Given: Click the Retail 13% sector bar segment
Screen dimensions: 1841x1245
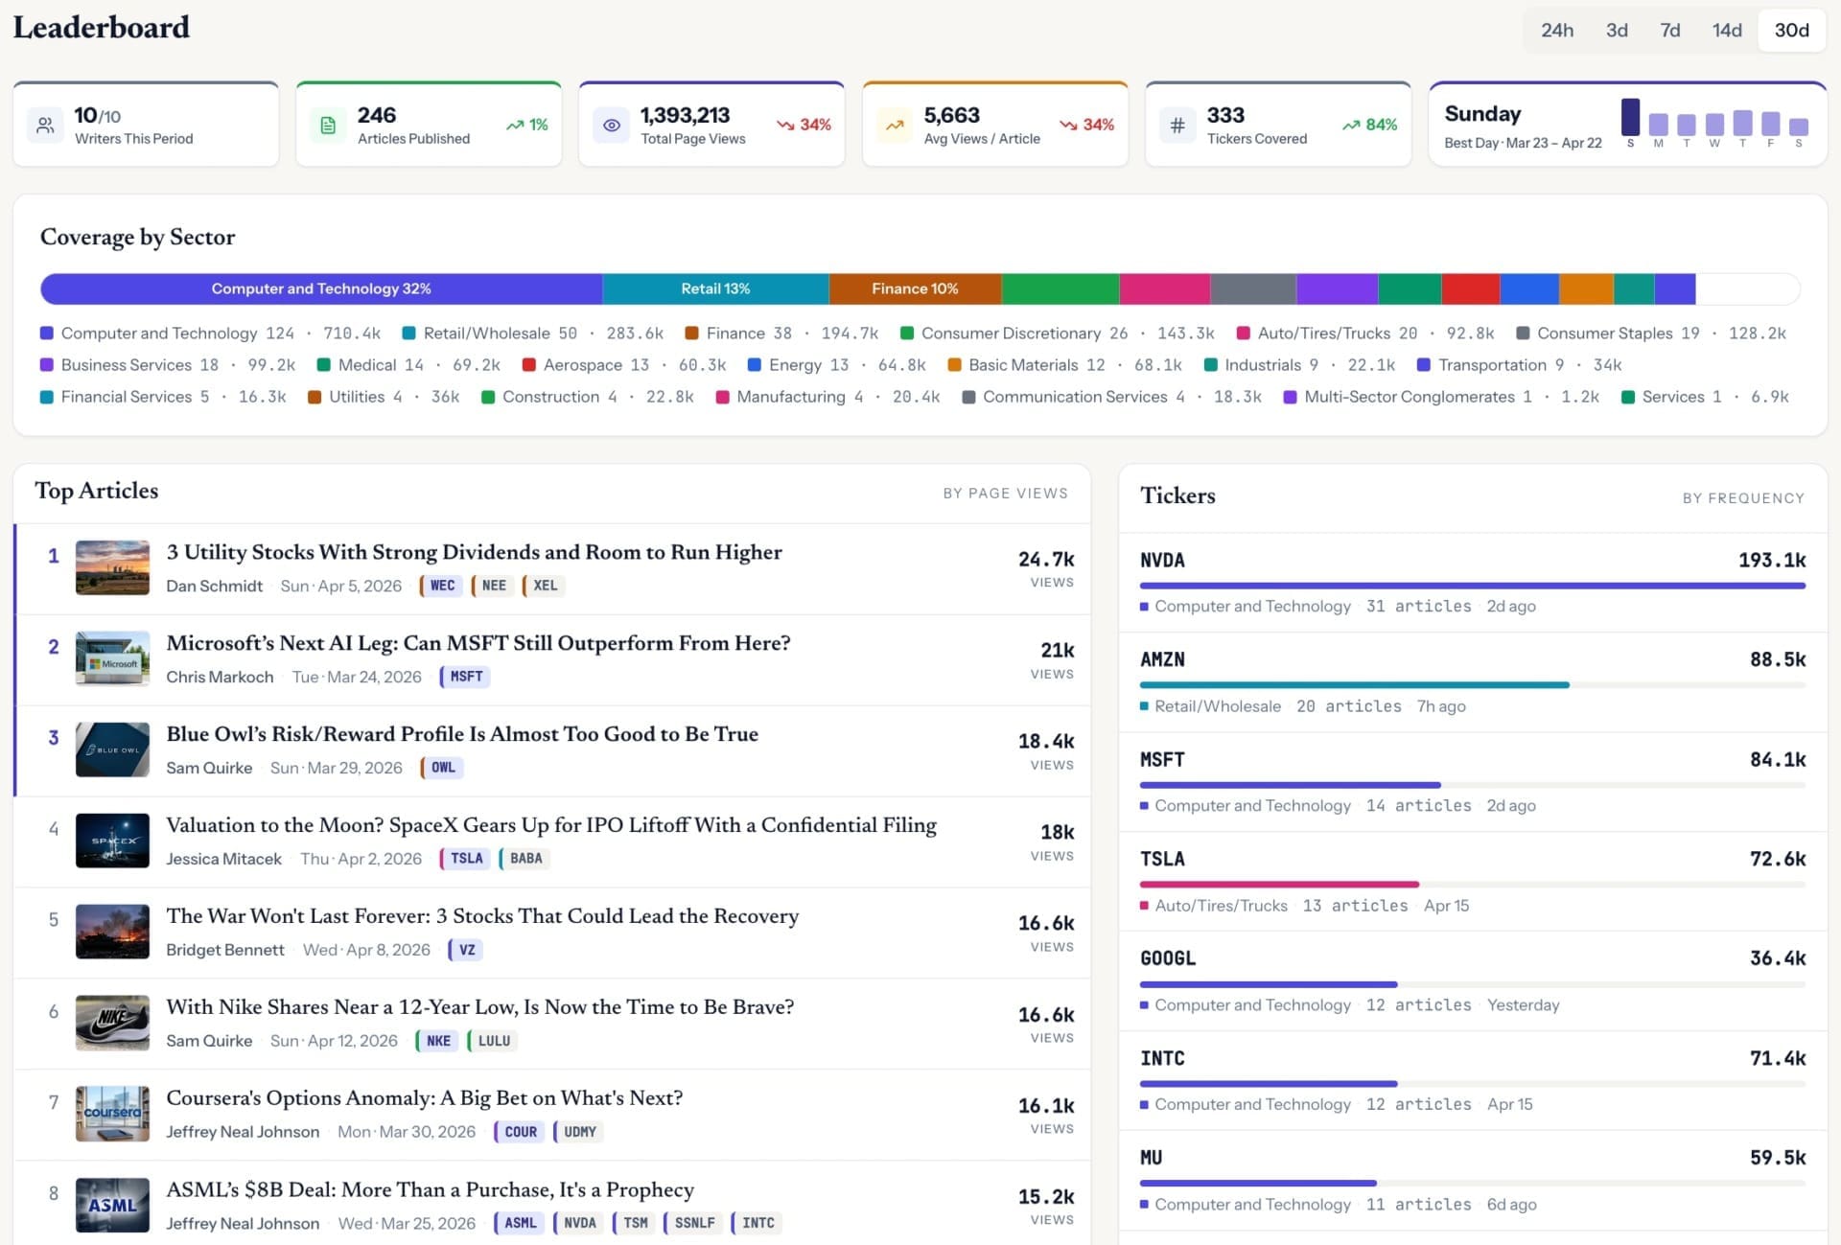Looking at the screenshot, I should (715, 288).
